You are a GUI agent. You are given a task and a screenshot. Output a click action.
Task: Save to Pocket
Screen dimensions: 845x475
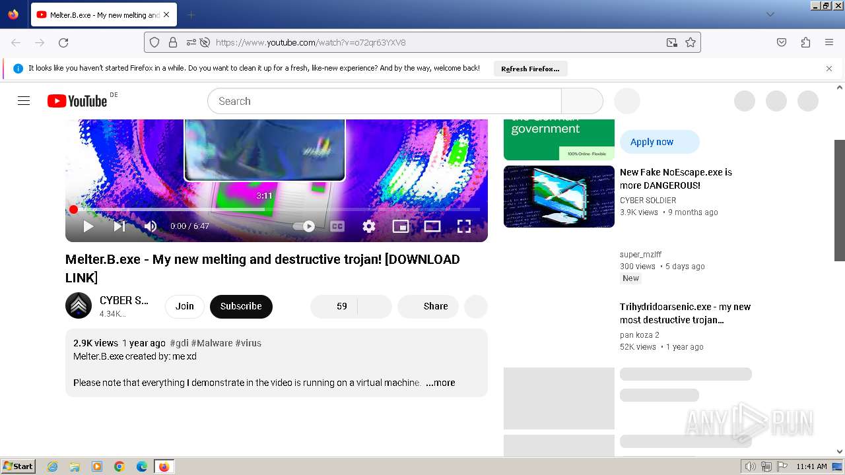coord(782,42)
